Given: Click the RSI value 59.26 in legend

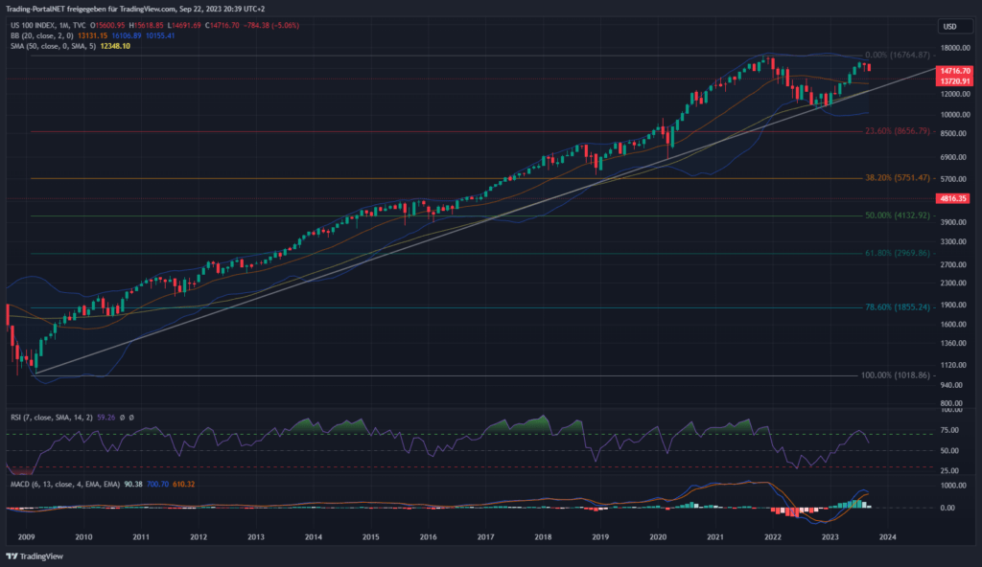Looking at the screenshot, I should 105,418.
